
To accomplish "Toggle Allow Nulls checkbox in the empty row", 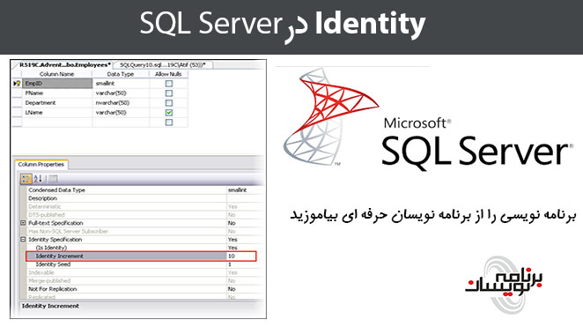I will pos(169,122).
